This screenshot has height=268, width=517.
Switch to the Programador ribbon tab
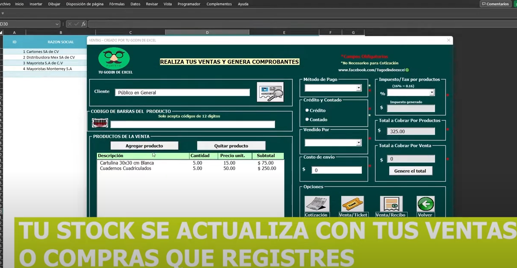tap(189, 4)
